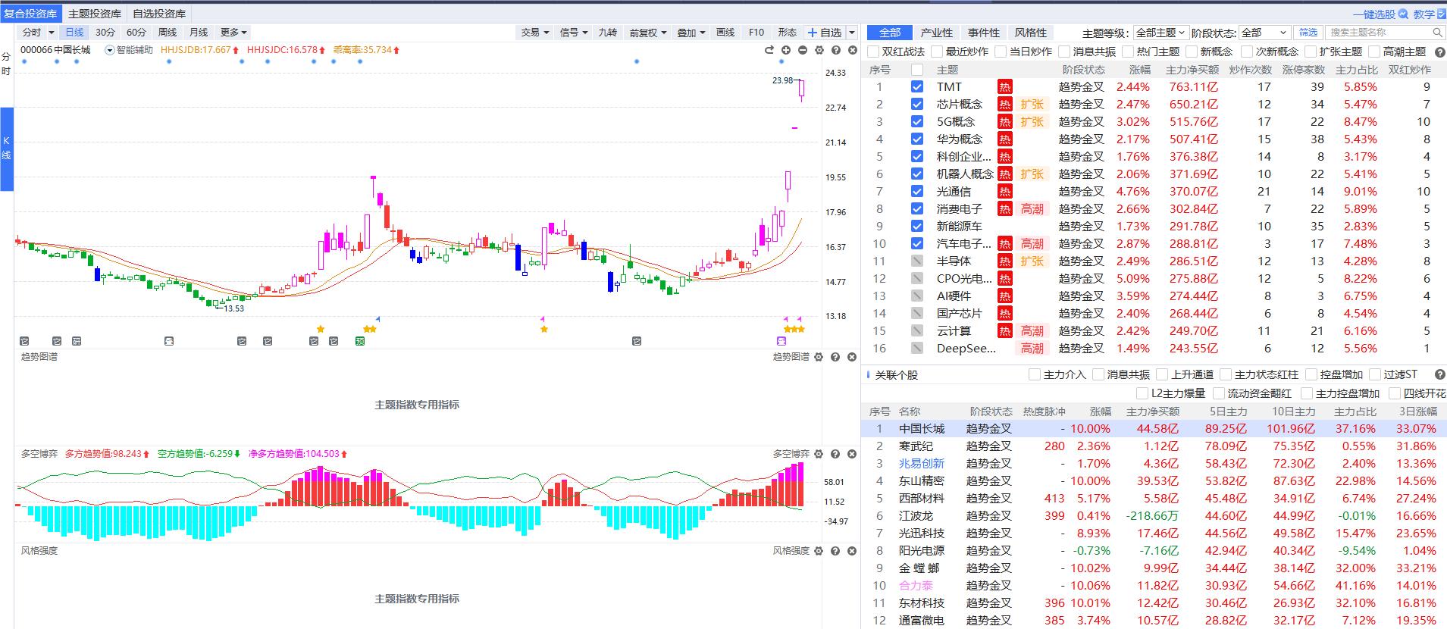Enable the L2主力爆量 checkbox
Image resolution: width=1447 pixels, height=629 pixels.
[x=1143, y=393]
